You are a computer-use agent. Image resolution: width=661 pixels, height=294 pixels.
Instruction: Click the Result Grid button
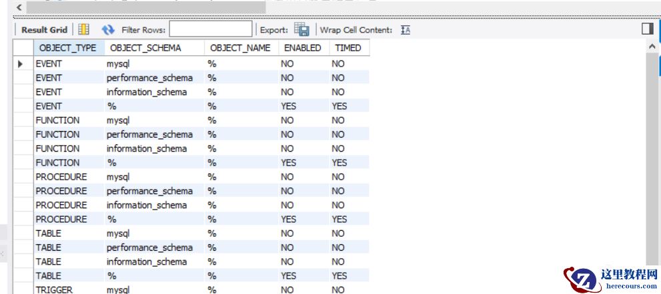[44, 30]
